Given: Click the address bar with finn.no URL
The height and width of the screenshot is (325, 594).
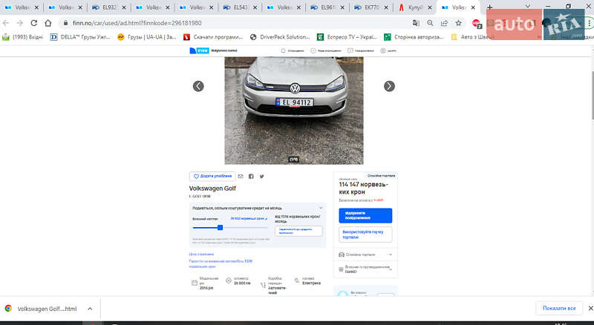Looking at the screenshot, I should [223, 23].
